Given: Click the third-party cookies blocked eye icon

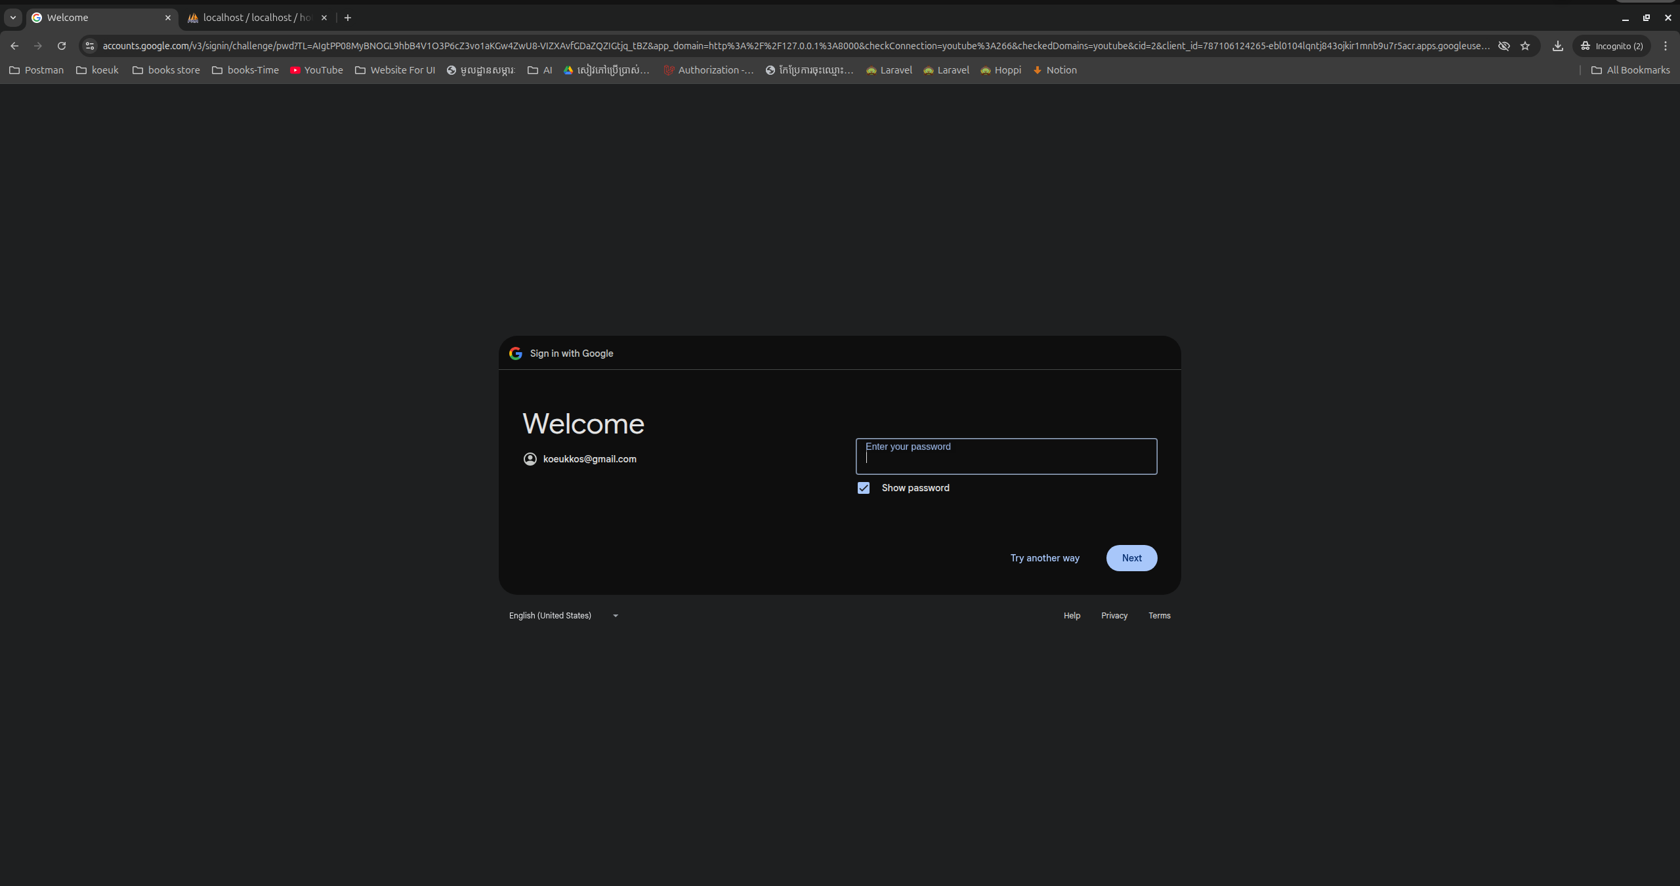Looking at the screenshot, I should [x=1504, y=46].
